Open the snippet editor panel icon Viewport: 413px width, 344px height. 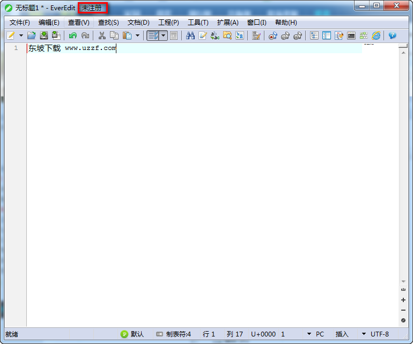339,35
